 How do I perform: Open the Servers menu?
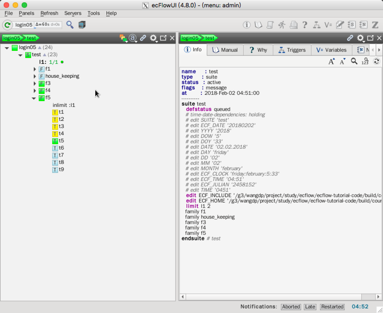(x=73, y=13)
